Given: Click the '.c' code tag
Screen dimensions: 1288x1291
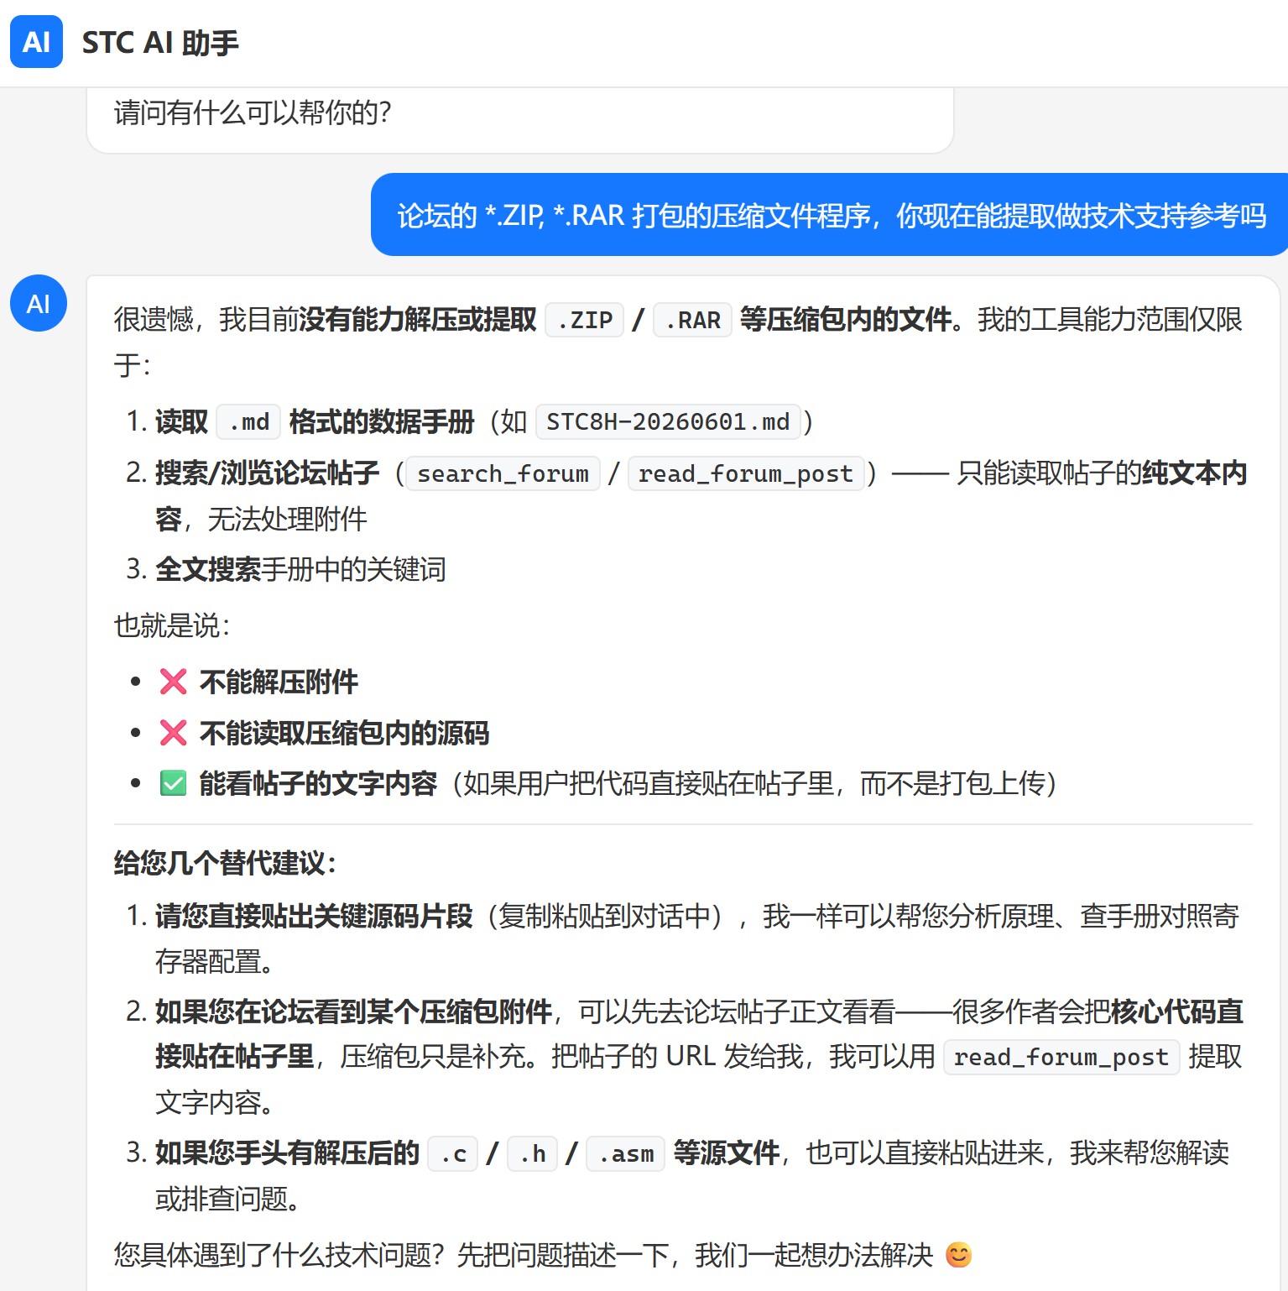Looking at the screenshot, I should [x=453, y=1153].
